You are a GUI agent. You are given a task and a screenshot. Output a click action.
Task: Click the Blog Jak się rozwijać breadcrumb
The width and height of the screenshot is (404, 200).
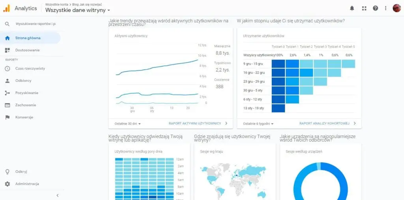pos(87,4)
